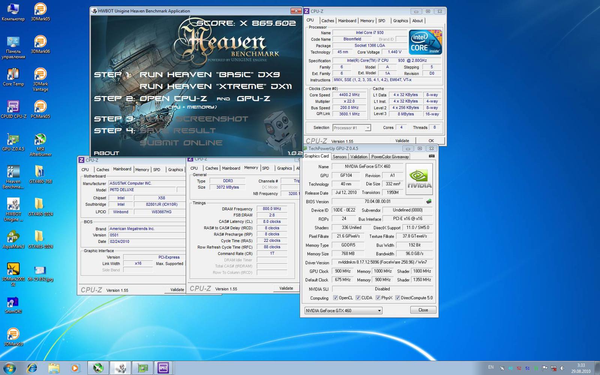
Task: Launch the HWBOT Unigine desktop shortcut
Action: tap(13, 210)
